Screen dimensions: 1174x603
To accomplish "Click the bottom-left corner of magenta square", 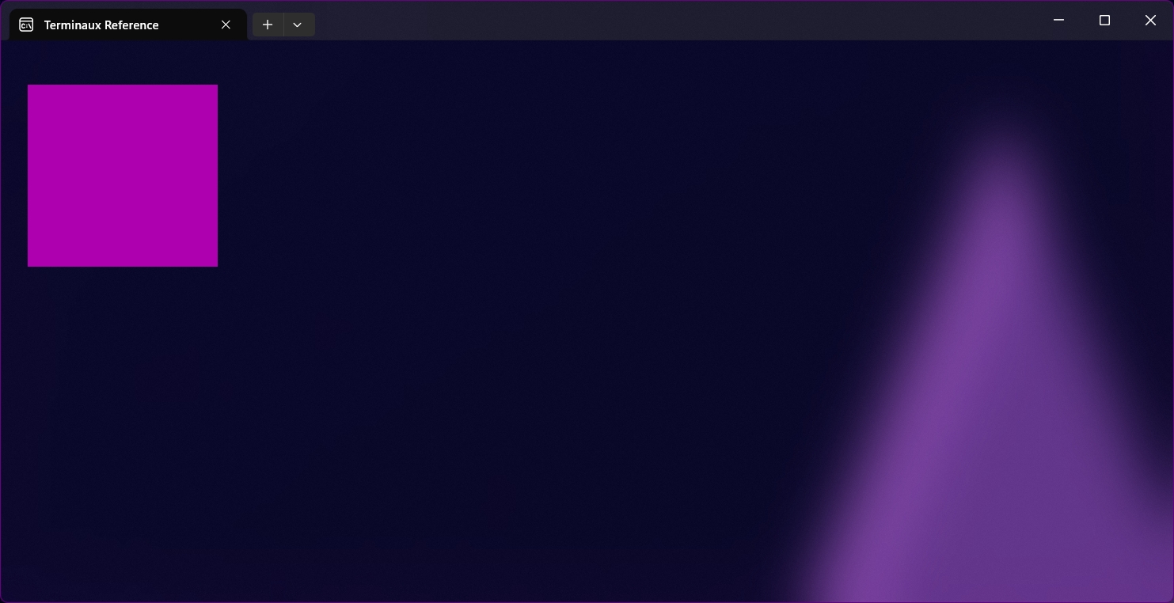I will (29, 265).
